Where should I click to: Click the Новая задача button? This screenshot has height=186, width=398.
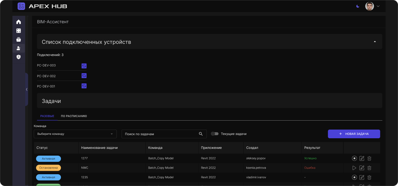coord(354,134)
